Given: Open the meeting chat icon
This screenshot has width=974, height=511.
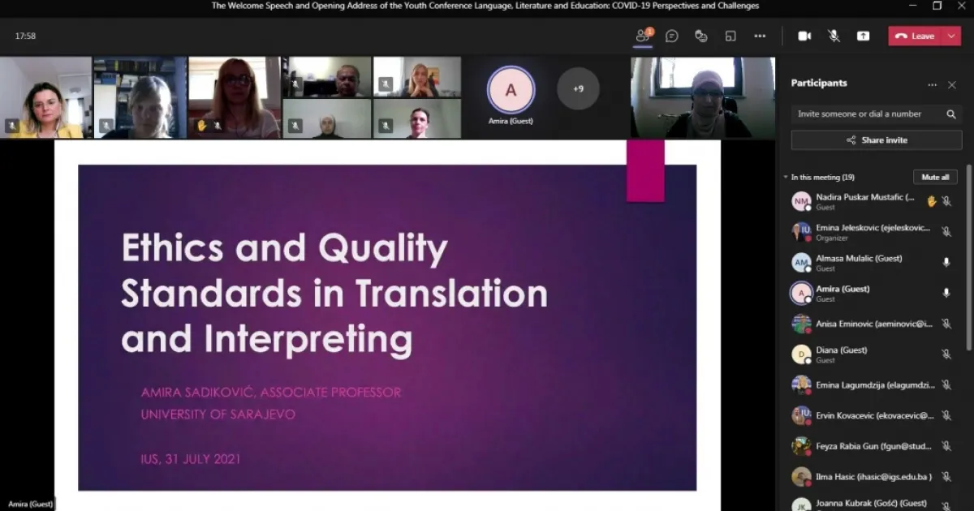Looking at the screenshot, I should coord(672,36).
